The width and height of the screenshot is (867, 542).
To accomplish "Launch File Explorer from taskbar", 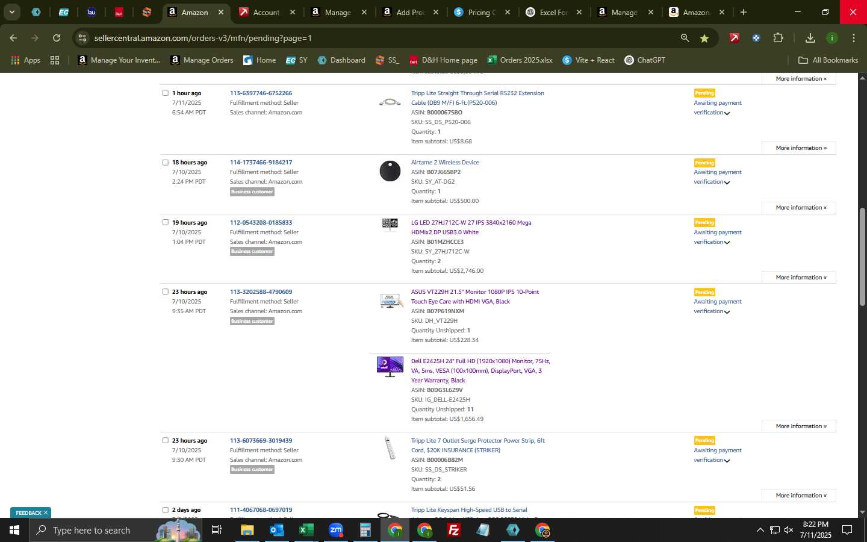I will [x=247, y=530].
